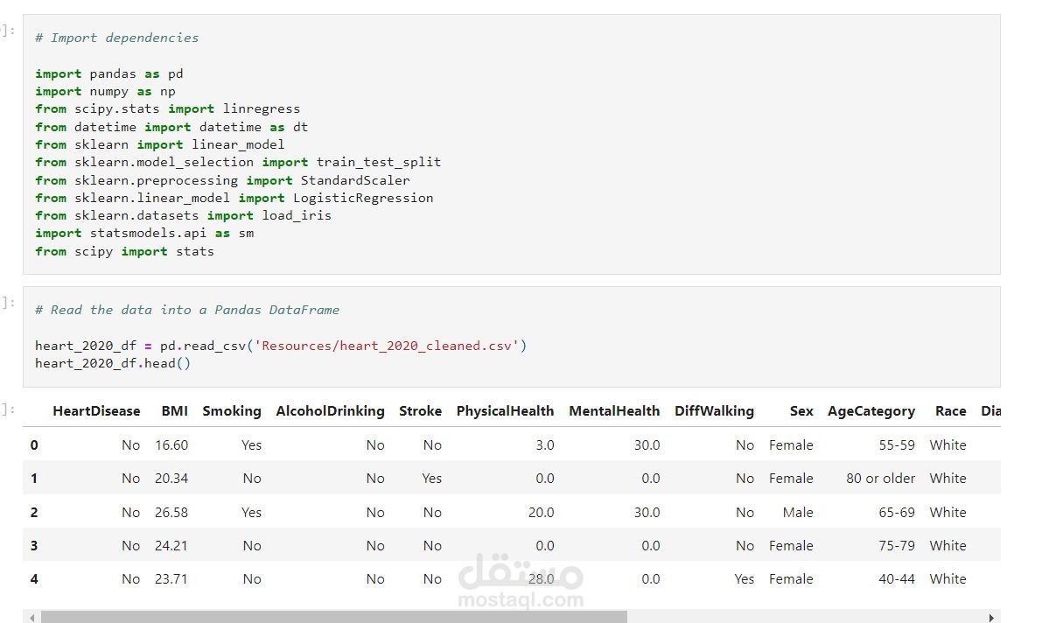
Task: Click the linregress import line
Action: [167, 108]
